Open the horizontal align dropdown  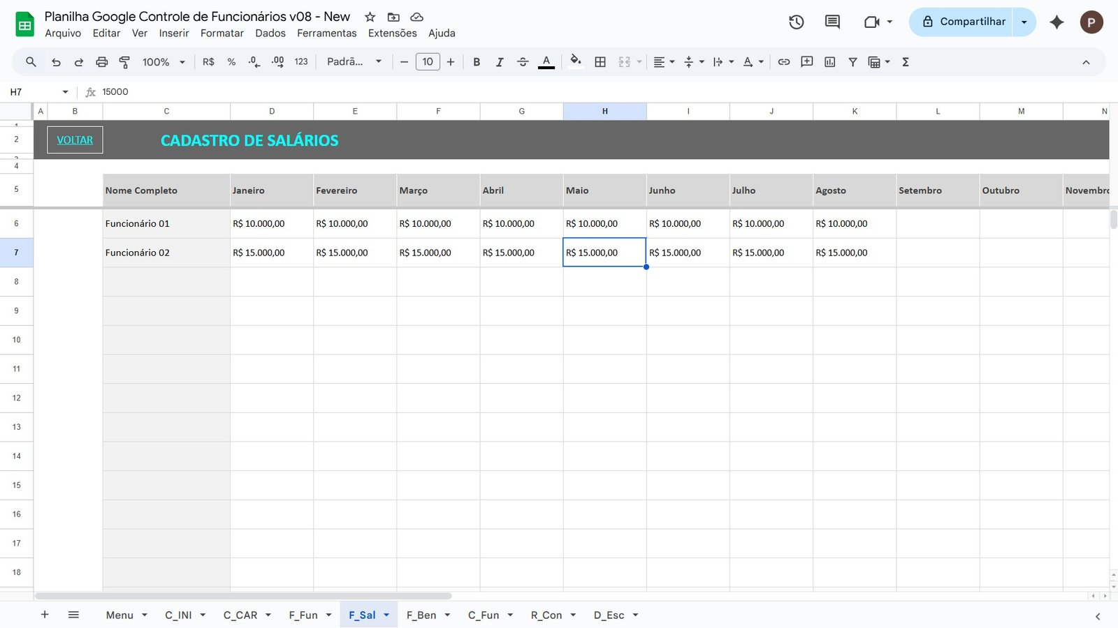point(661,61)
